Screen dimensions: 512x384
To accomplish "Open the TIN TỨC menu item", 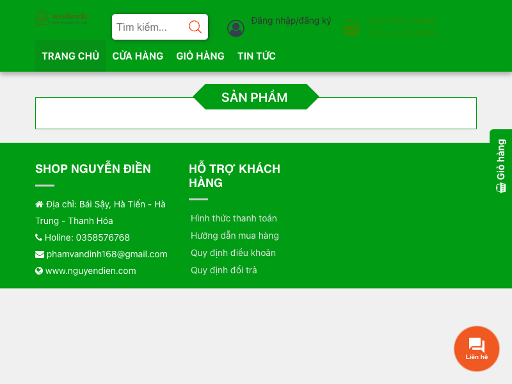I will 257,56.
